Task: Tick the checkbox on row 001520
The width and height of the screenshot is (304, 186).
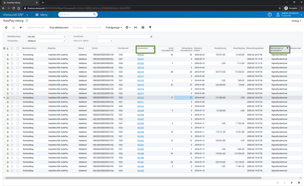Action: 18,63
